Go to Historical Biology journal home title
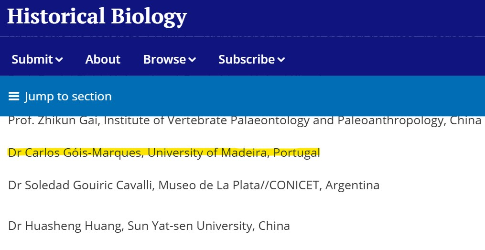 point(97,16)
